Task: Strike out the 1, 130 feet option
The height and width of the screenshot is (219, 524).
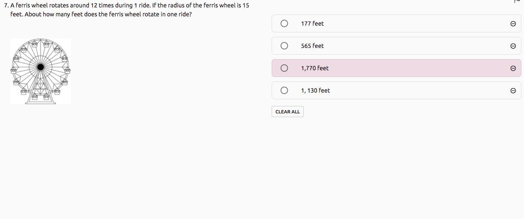Action: pyautogui.click(x=513, y=91)
